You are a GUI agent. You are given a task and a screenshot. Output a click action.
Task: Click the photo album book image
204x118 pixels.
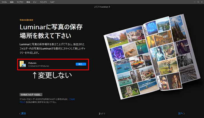click(x=152, y=56)
